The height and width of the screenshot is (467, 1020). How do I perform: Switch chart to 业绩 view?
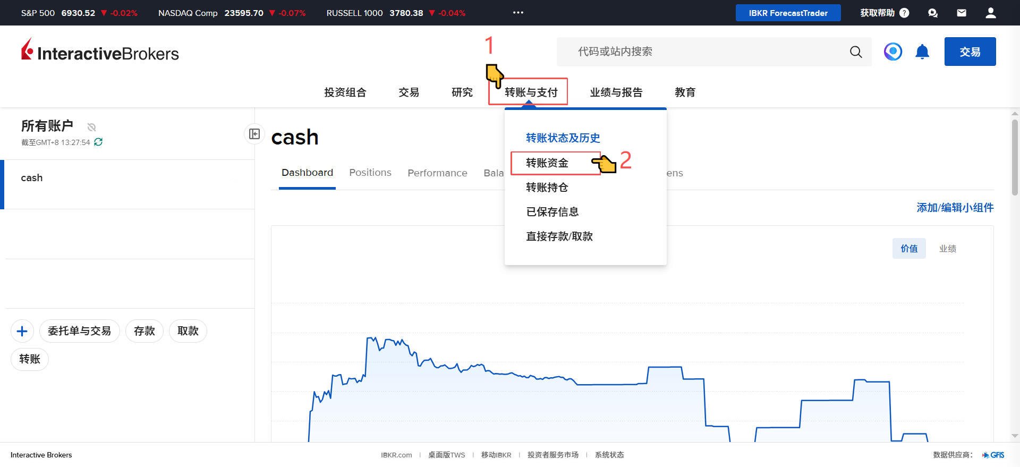[947, 249]
